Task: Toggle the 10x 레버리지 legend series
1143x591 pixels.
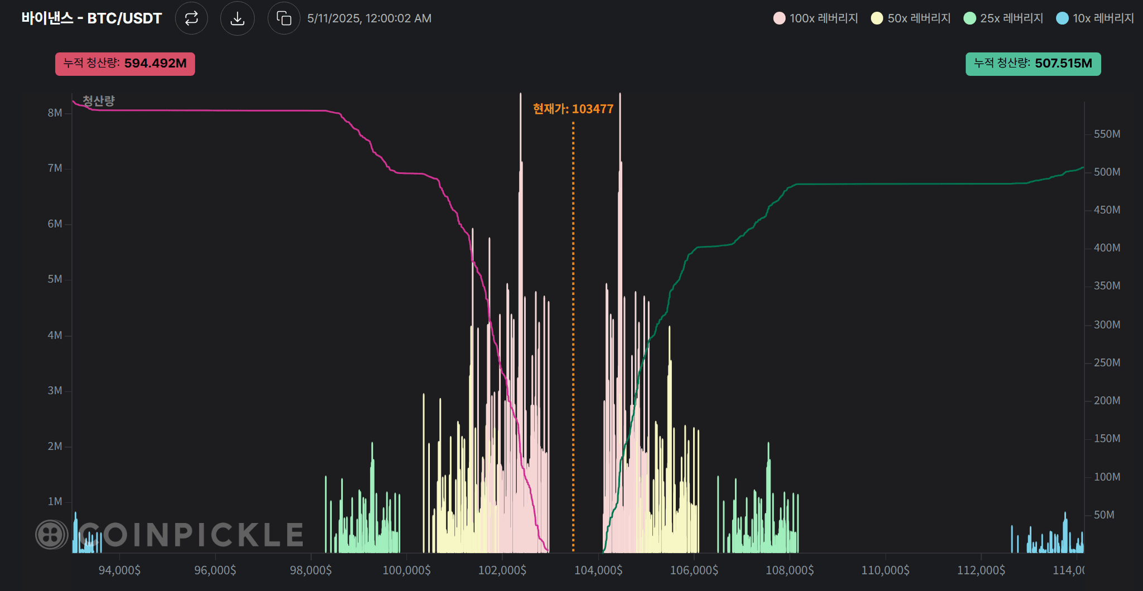Action: coord(1095,18)
